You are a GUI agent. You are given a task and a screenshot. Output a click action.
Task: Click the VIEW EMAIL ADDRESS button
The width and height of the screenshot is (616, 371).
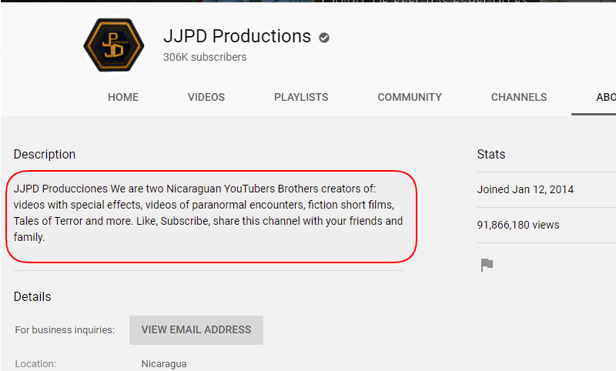coord(196,329)
